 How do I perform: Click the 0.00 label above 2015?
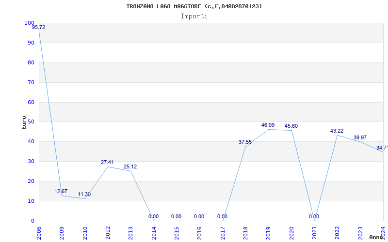click(x=176, y=216)
